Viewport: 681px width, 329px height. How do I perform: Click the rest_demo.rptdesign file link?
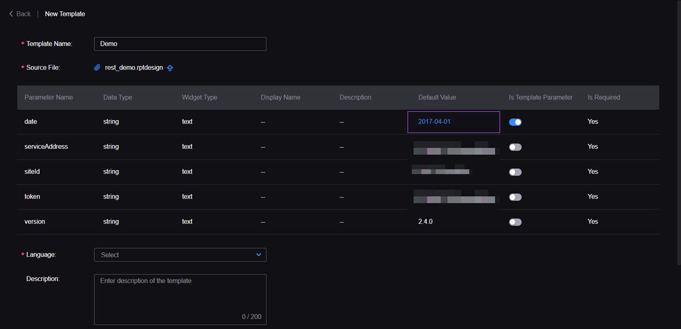coord(134,68)
